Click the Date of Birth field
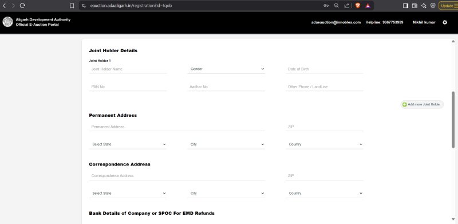458x224 pixels. [x=325, y=69]
